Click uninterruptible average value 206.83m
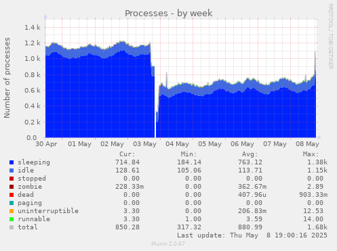The image size is (337, 251). coord(252,211)
